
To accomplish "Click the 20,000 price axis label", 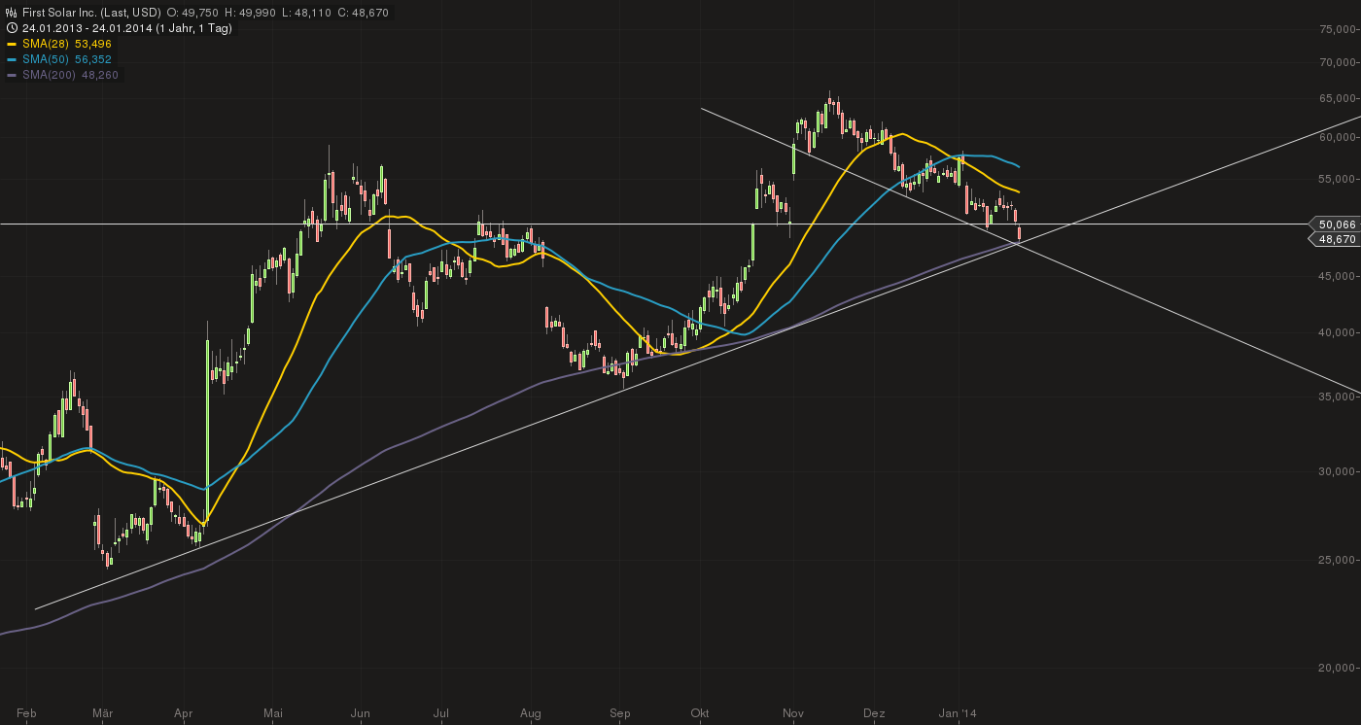I will click(1339, 668).
